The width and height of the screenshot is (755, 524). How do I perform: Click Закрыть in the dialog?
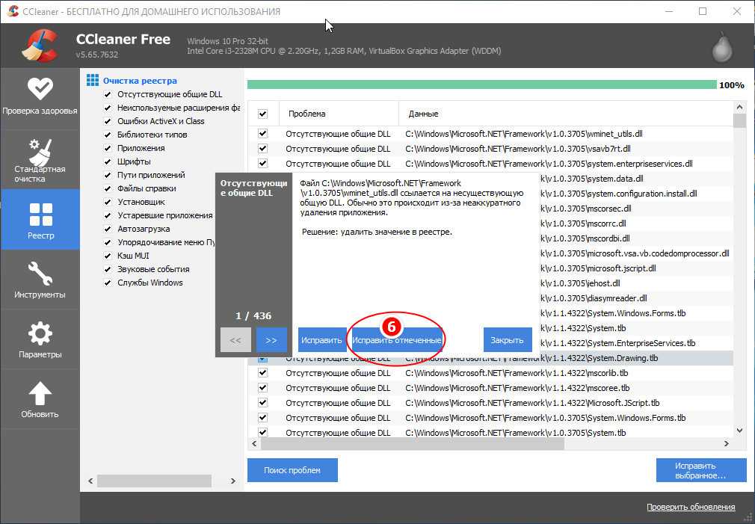pos(507,340)
